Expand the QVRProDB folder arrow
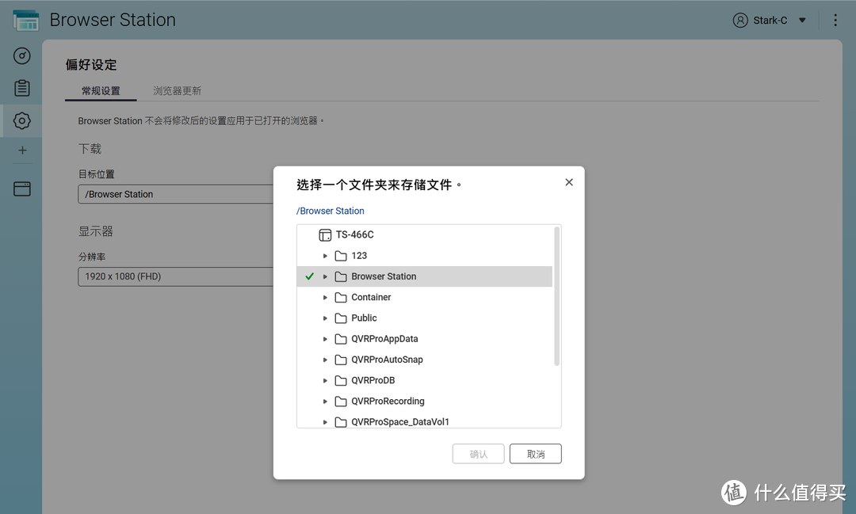856x514 pixels. 325,381
